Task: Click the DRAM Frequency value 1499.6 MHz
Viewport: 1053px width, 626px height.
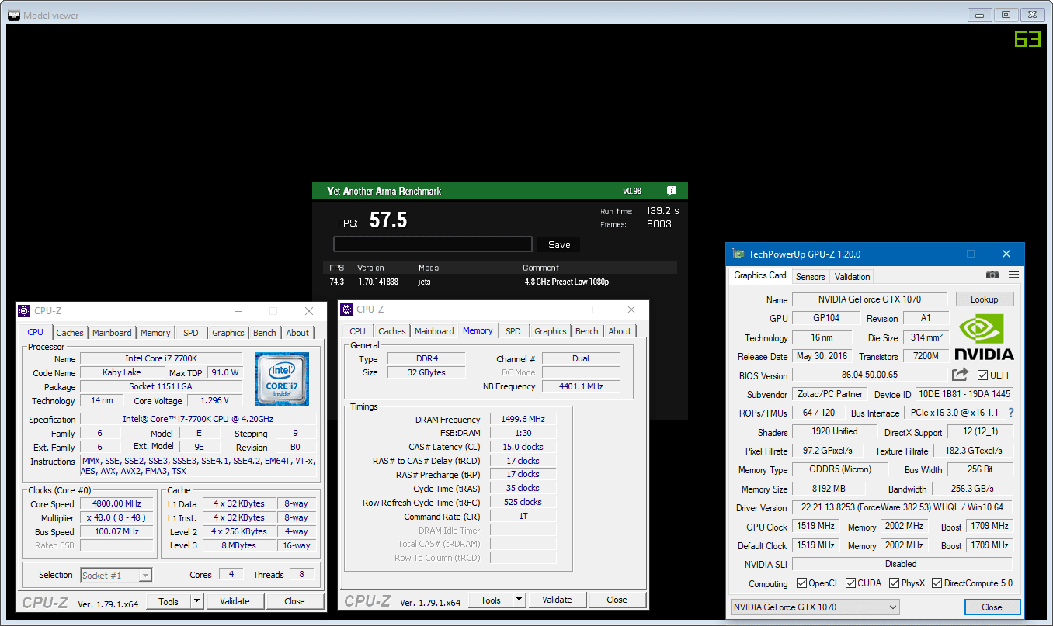Action: (x=523, y=419)
